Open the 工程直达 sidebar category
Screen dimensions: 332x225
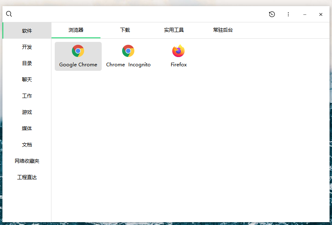pyautogui.click(x=27, y=177)
